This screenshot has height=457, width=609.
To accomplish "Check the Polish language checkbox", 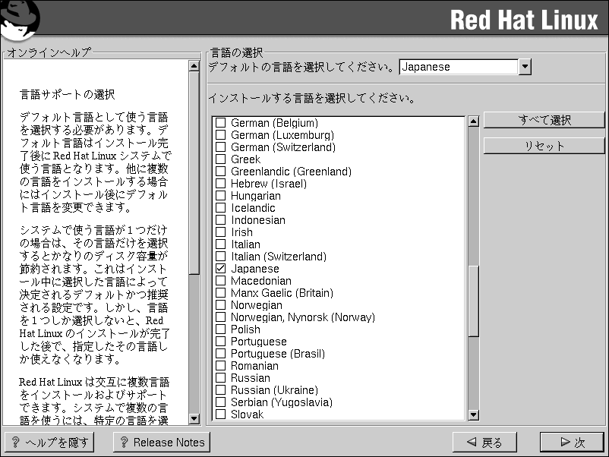I will pyautogui.click(x=221, y=329).
